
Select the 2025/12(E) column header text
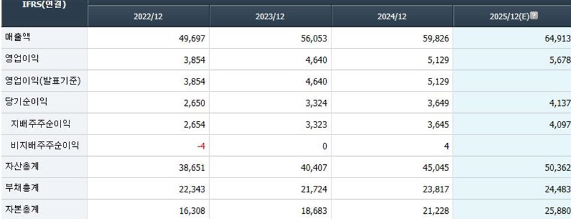509,17
